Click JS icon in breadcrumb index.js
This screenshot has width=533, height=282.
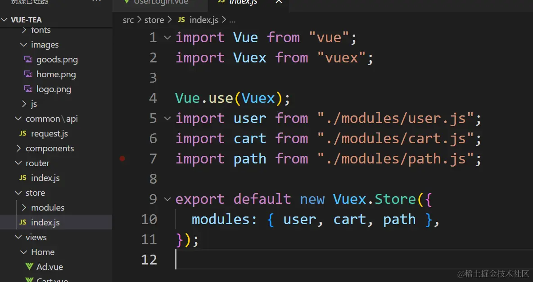click(x=181, y=20)
